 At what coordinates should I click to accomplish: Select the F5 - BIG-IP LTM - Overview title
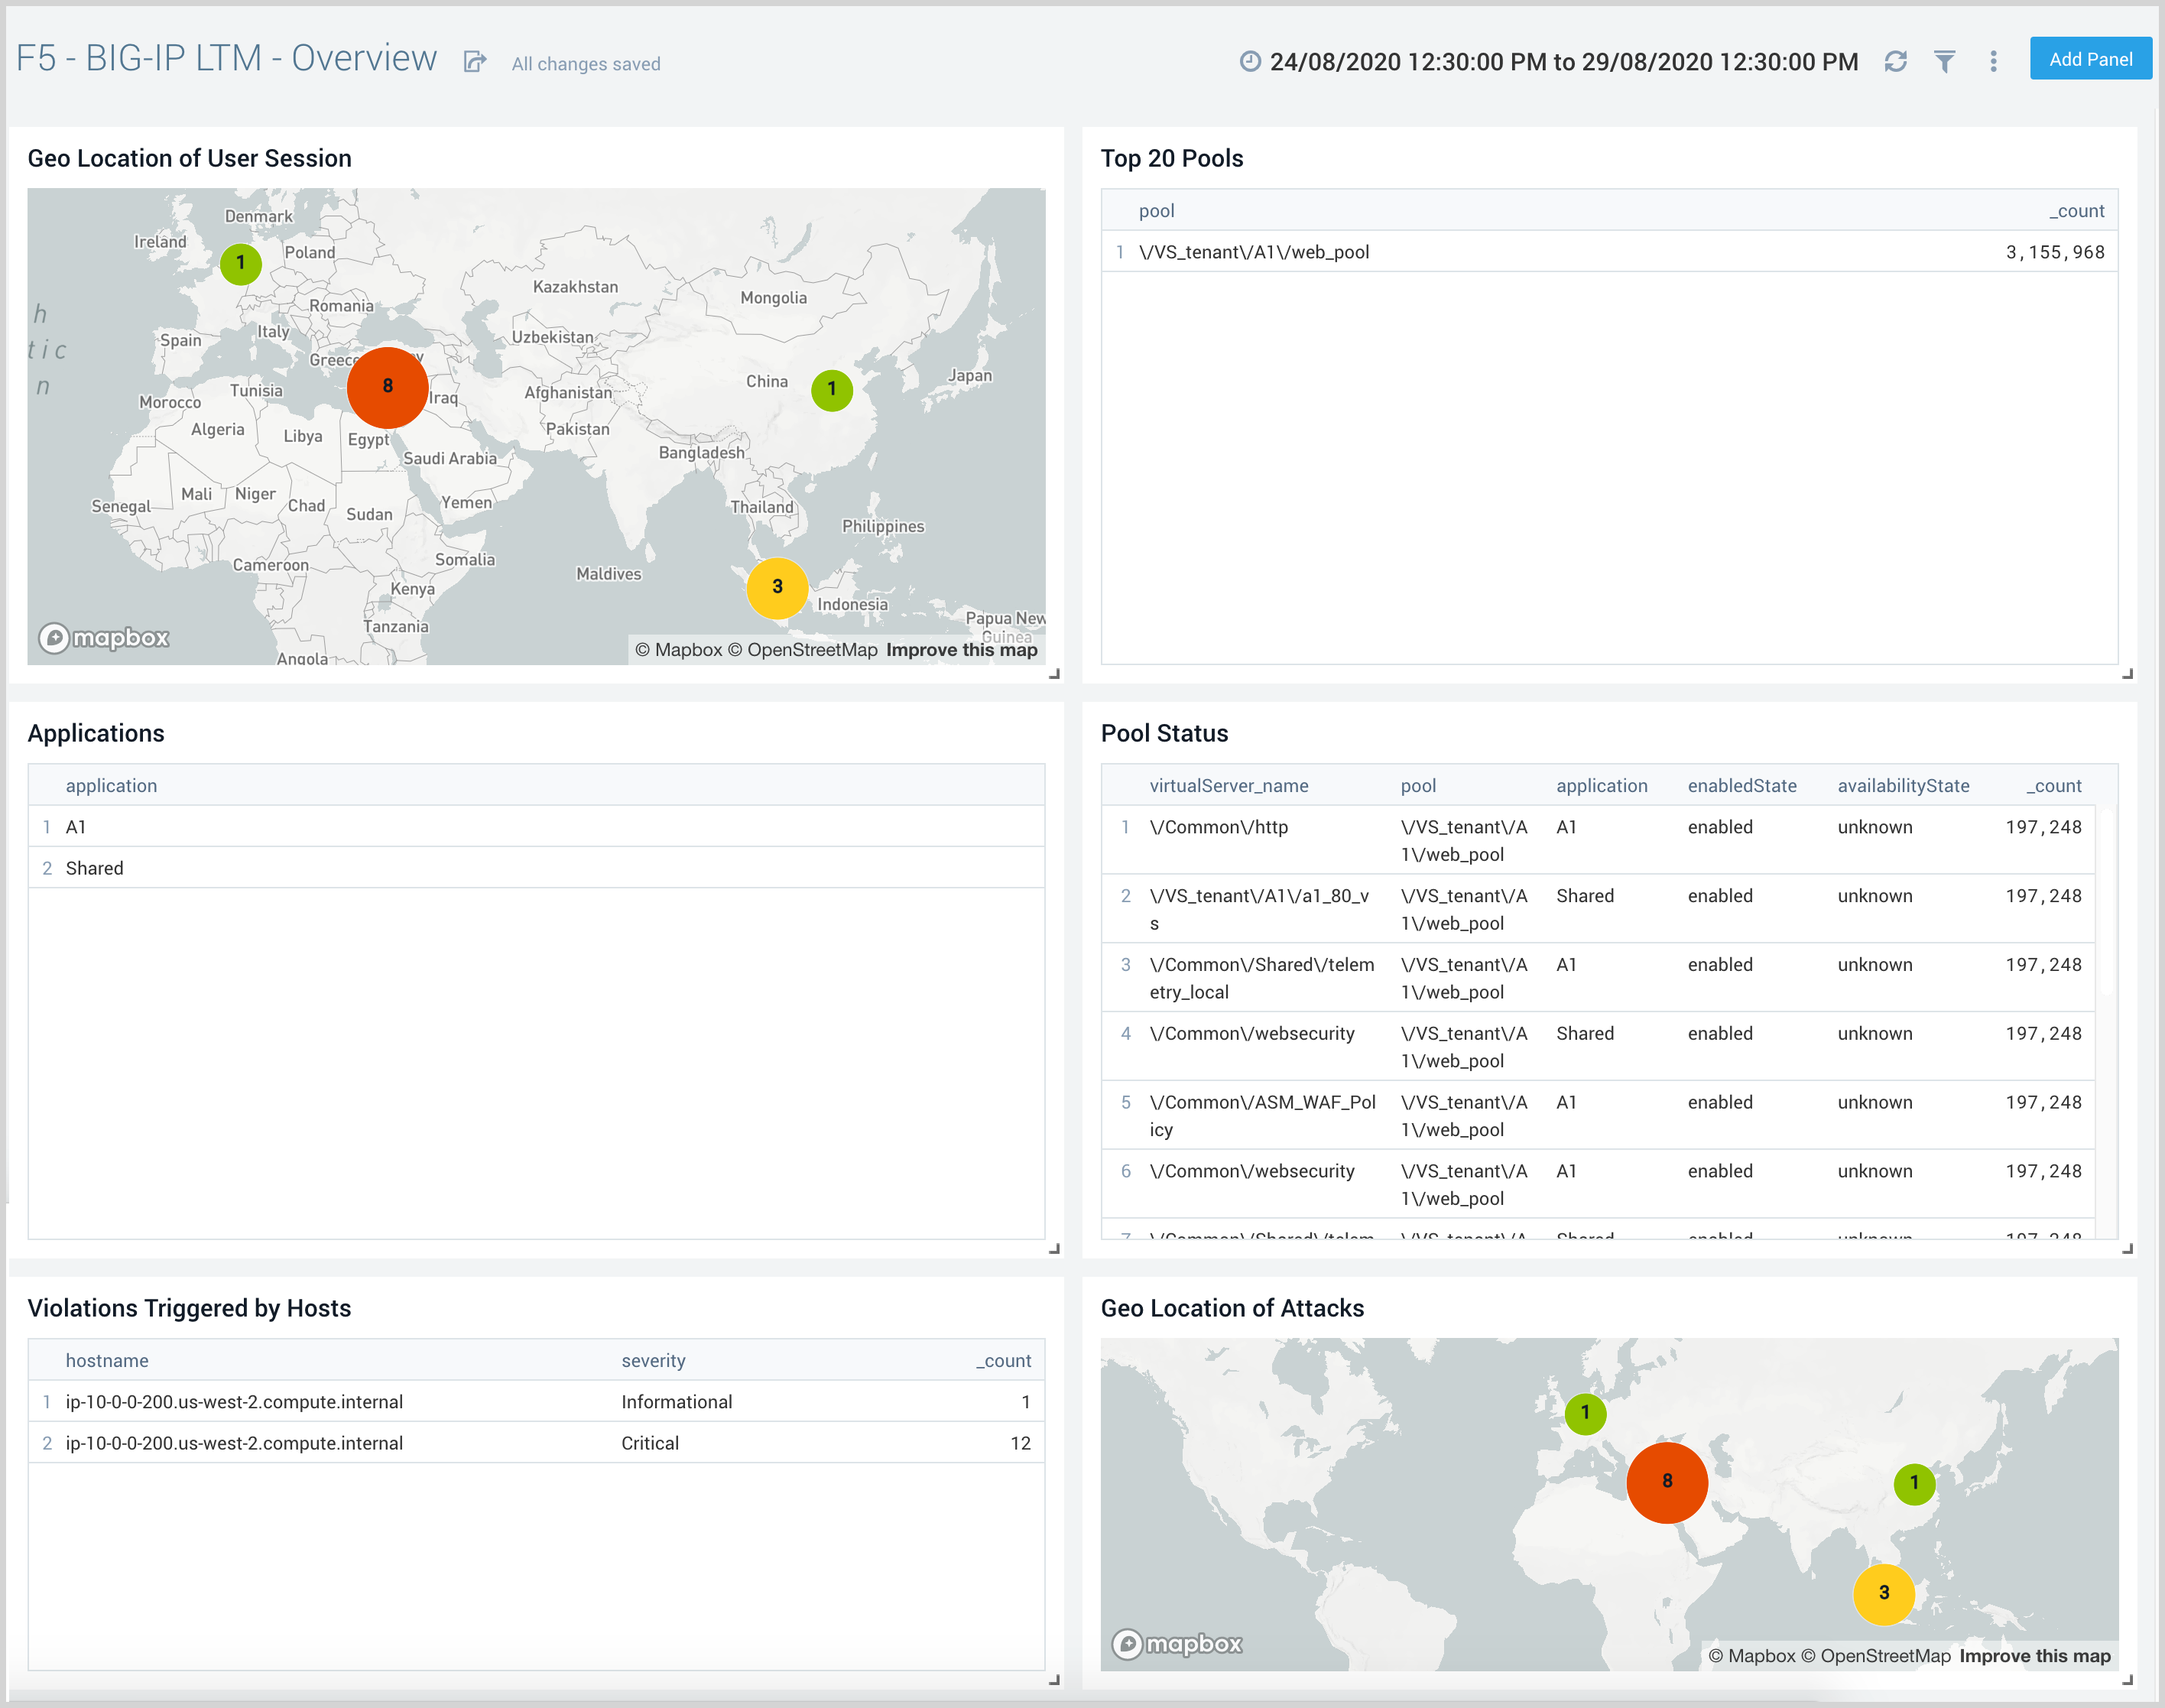pyautogui.click(x=230, y=61)
